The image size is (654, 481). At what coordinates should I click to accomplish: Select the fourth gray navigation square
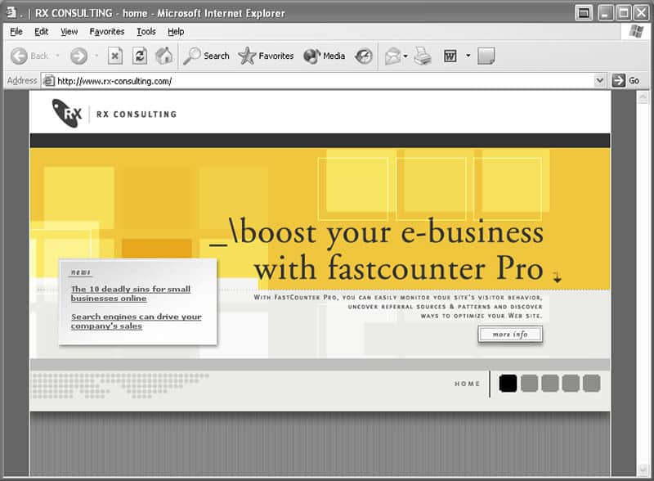point(571,384)
